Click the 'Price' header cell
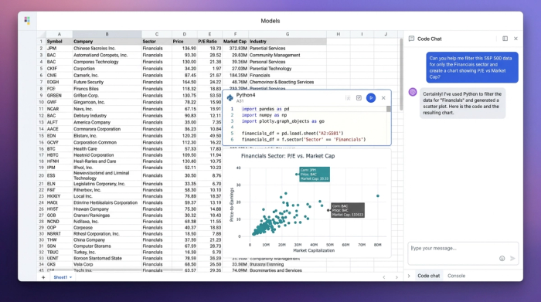 tap(184, 42)
